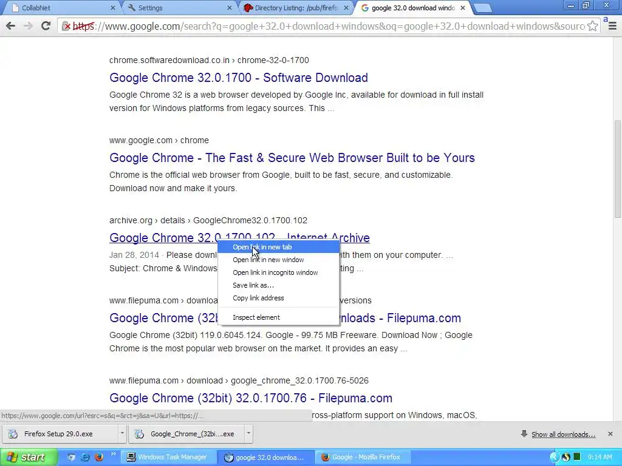Close the Directory Listing tab
622x466 pixels.
tap(346, 8)
